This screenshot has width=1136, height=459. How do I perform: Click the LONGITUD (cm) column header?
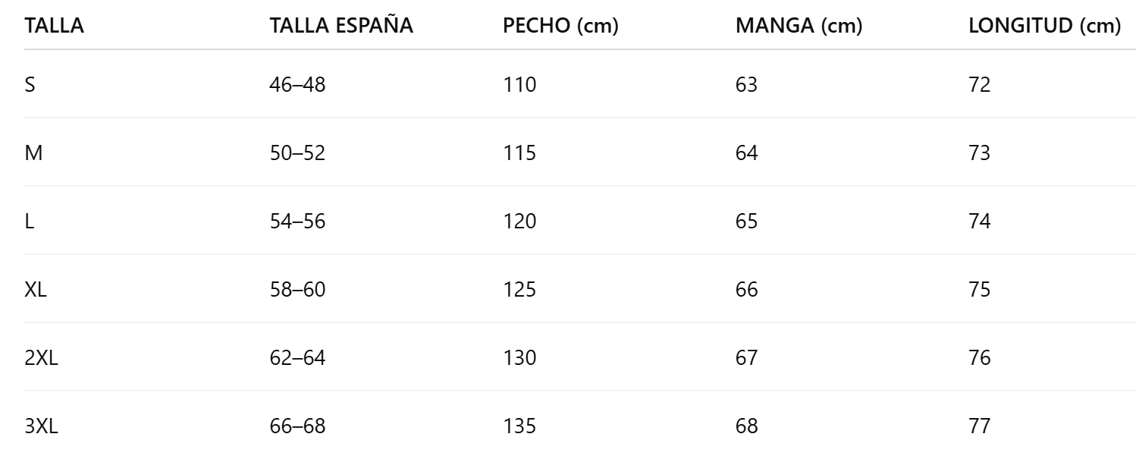(1044, 26)
